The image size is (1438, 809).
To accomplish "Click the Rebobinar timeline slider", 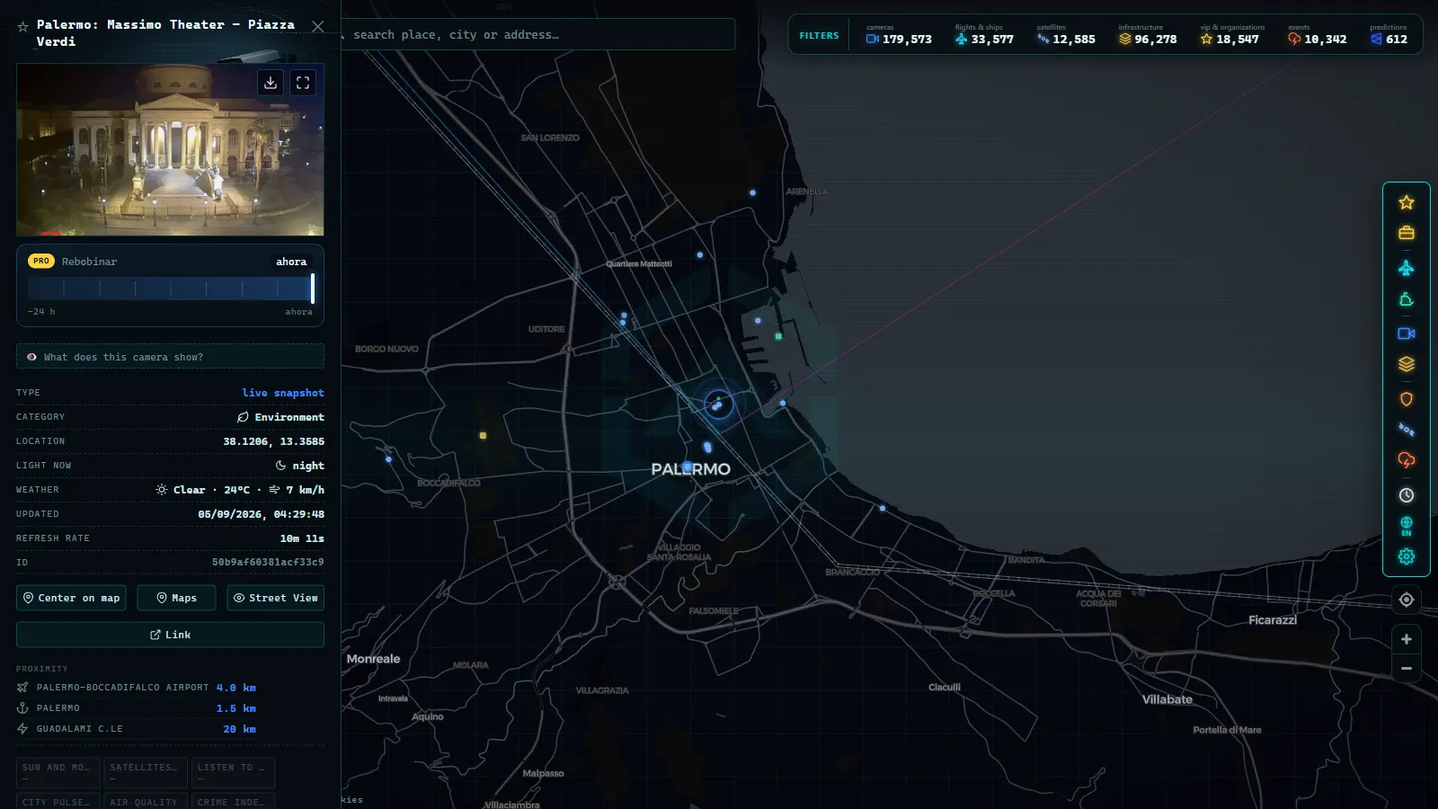I will click(171, 289).
